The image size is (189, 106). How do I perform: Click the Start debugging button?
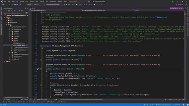tap(68, 5)
